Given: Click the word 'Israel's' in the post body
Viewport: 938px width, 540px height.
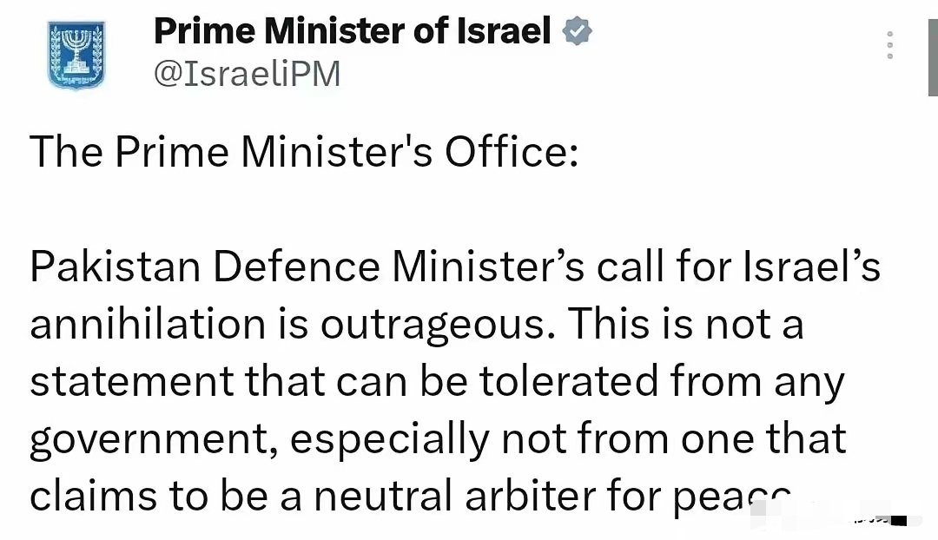Looking at the screenshot, I should point(811,267).
